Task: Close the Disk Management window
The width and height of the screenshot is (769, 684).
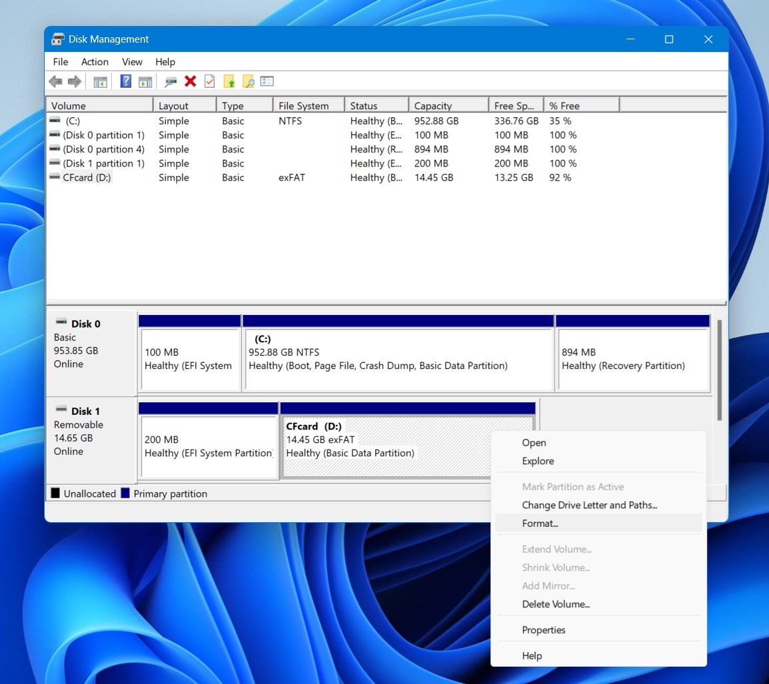Action: 708,39
